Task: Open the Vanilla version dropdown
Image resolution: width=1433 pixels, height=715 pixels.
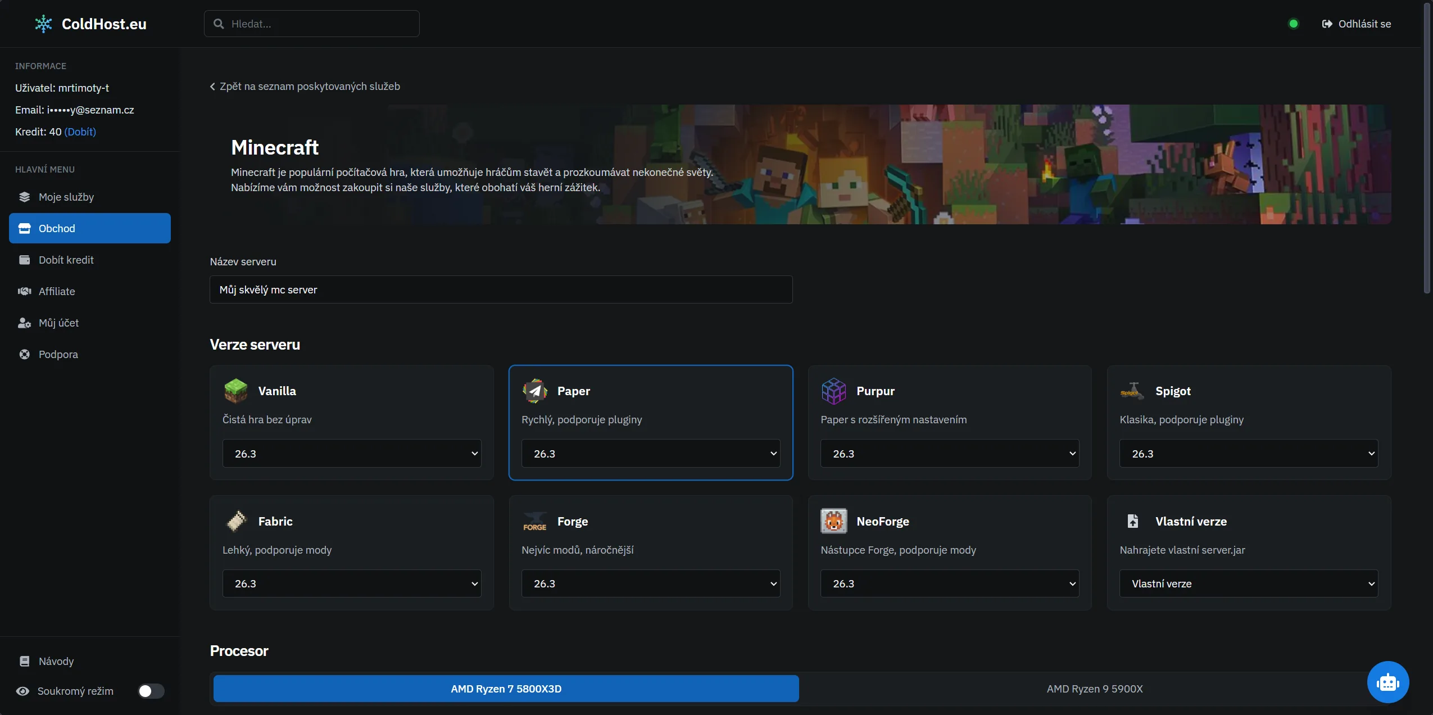Action: 351,454
